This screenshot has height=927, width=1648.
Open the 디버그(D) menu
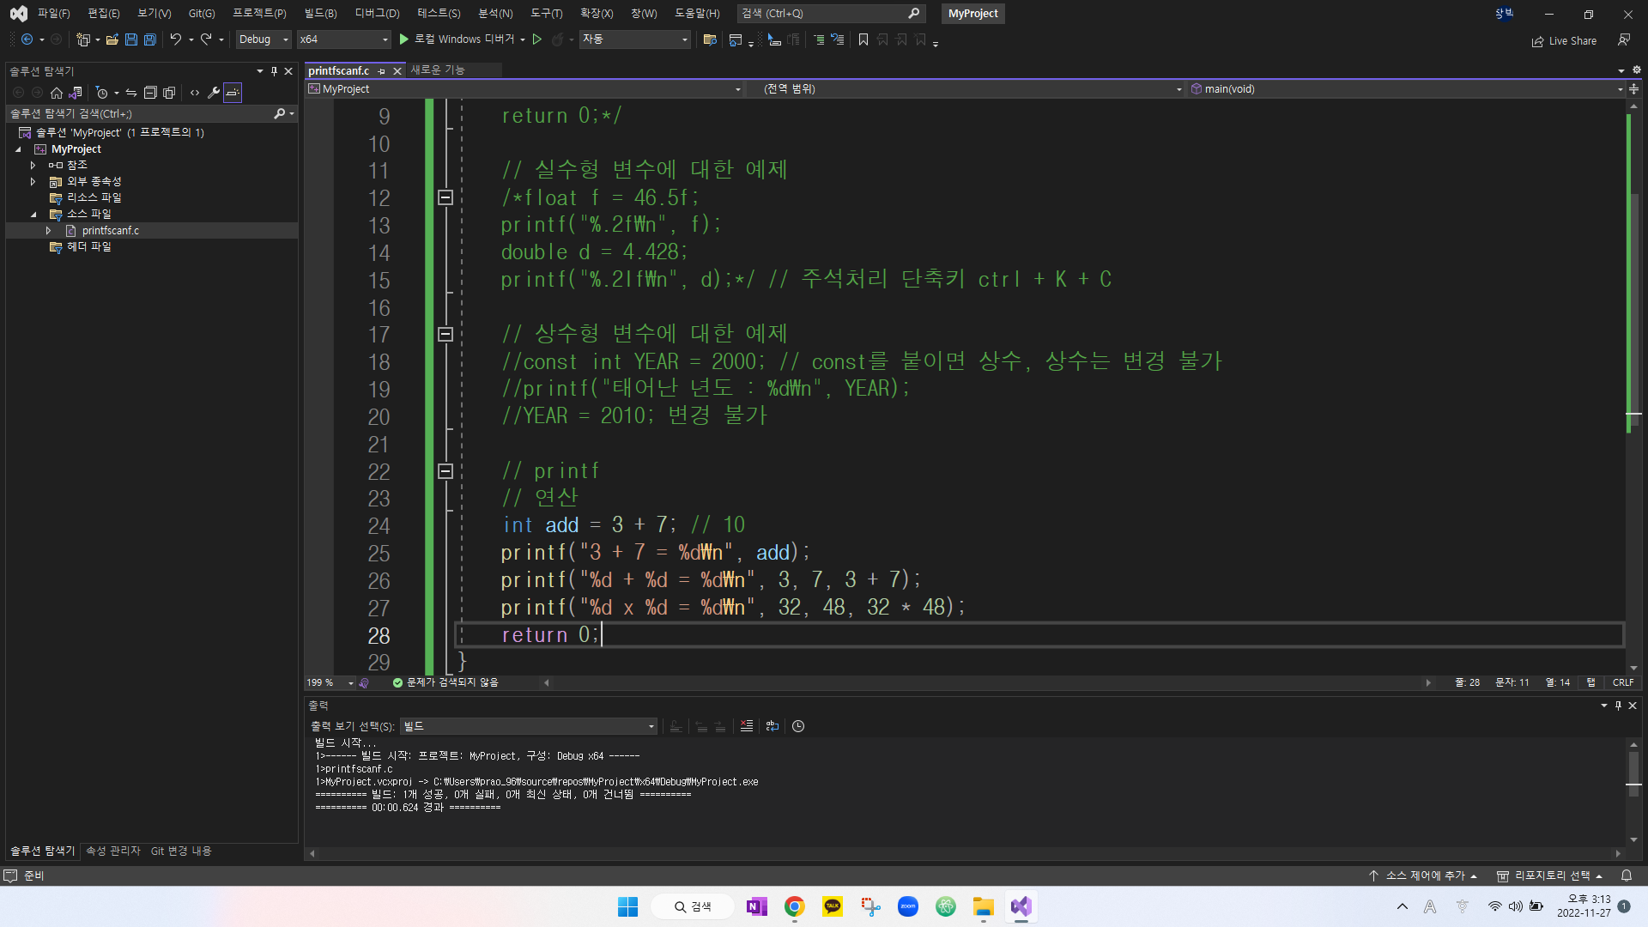click(378, 14)
